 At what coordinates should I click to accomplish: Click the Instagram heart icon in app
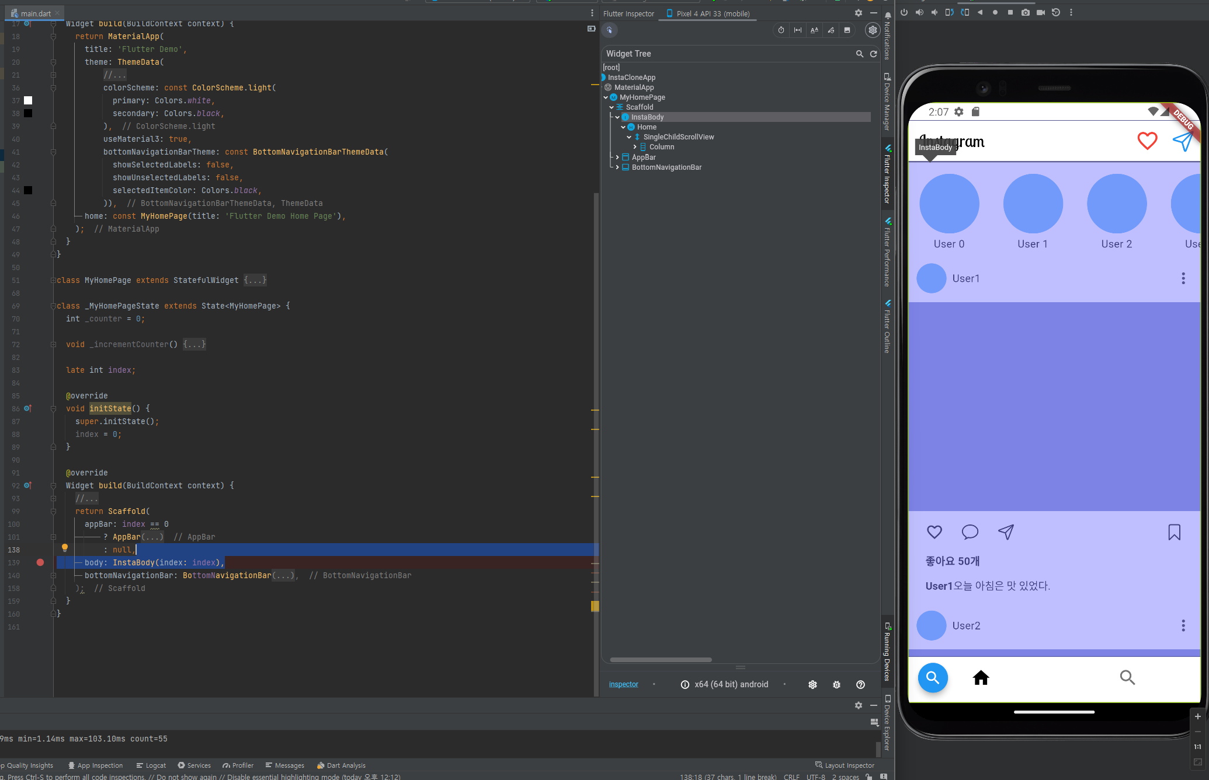click(1147, 141)
